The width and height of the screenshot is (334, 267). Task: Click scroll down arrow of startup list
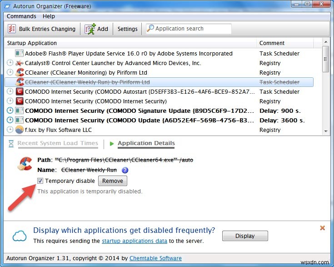click(x=326, y=131)
